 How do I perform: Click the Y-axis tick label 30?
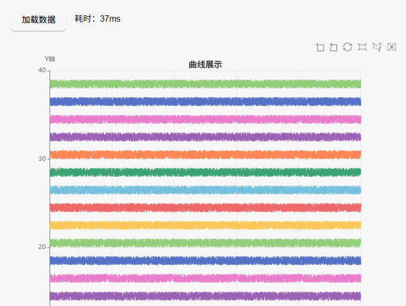42,159
